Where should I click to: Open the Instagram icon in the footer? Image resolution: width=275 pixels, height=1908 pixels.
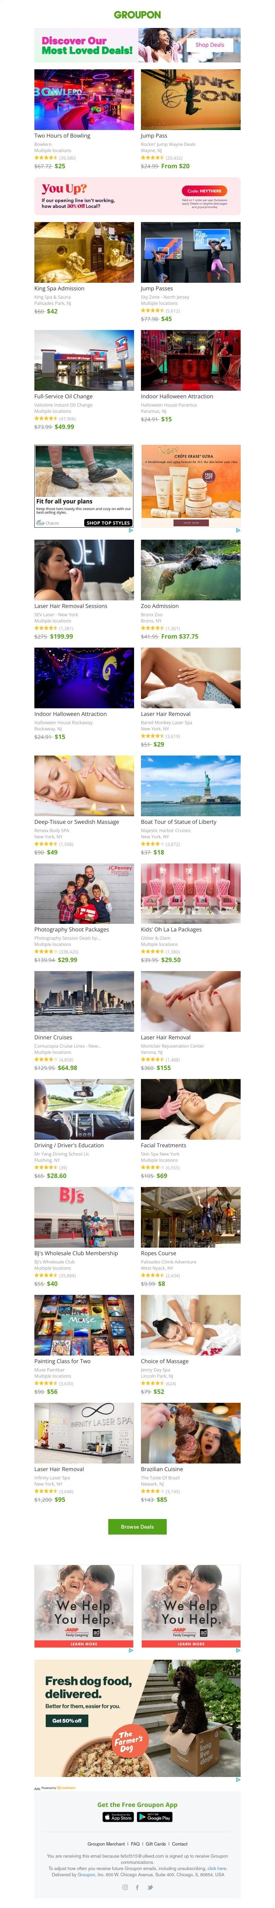point(125,1887)
